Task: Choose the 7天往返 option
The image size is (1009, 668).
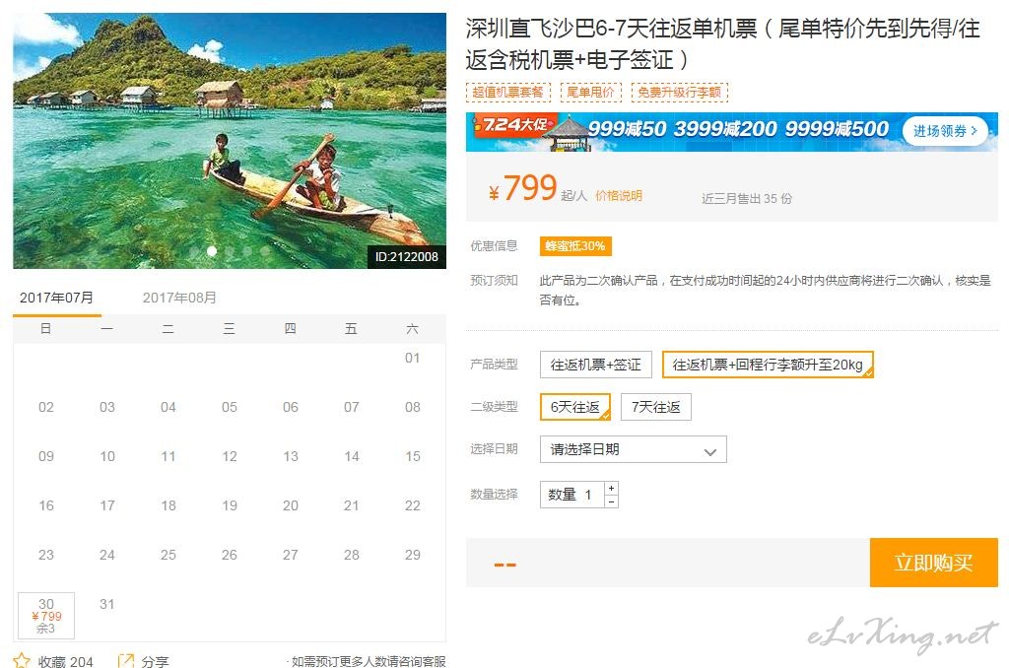Action: tap(655, 407)
